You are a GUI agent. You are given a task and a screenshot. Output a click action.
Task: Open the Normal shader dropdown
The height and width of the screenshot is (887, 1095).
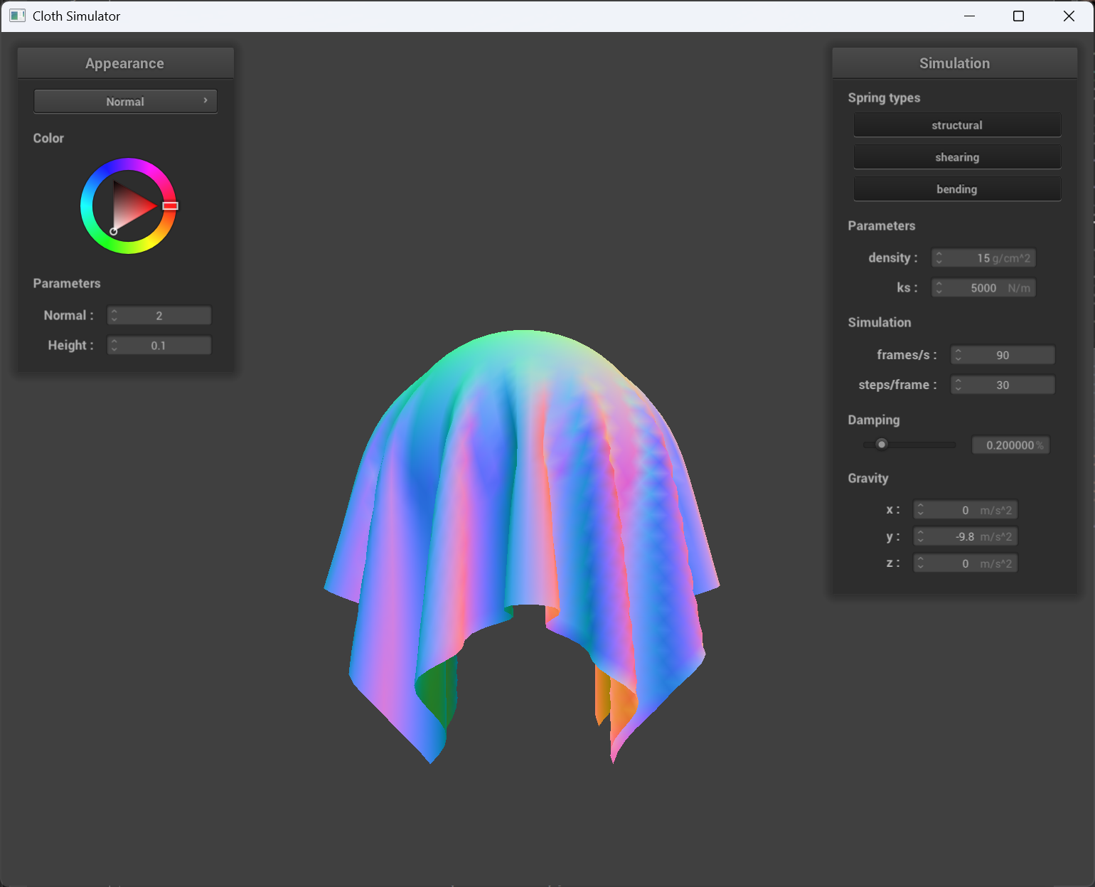[125, 101]
